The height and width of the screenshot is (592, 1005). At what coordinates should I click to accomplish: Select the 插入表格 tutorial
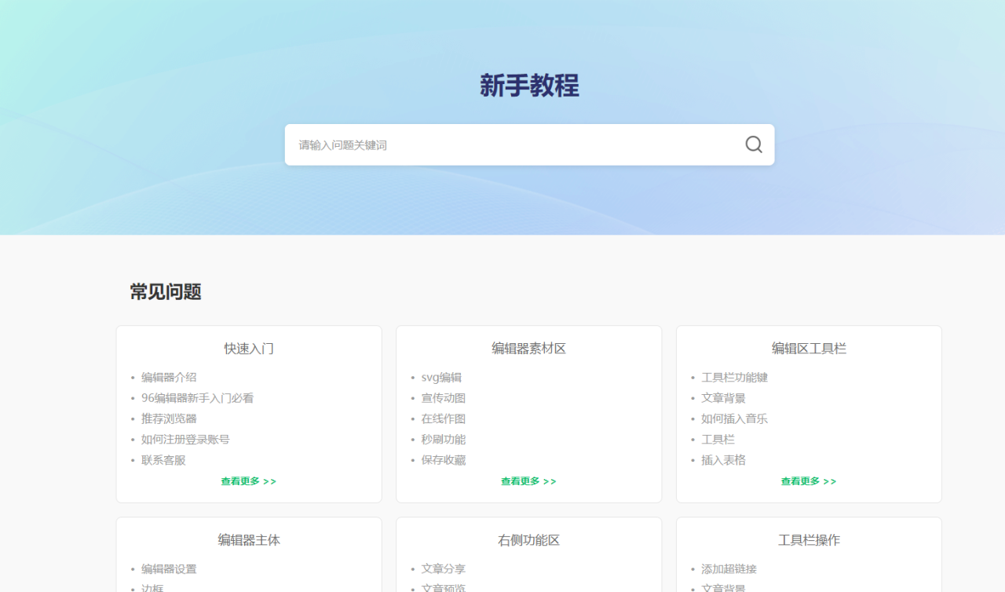point(723,460)
